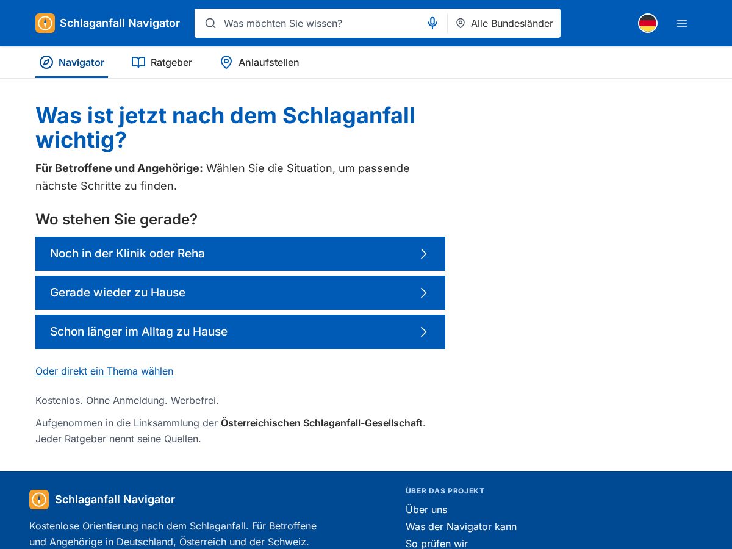Click the compass icon on Navigator tab
This screenshot has height=549, width=732.
[46, 62]
